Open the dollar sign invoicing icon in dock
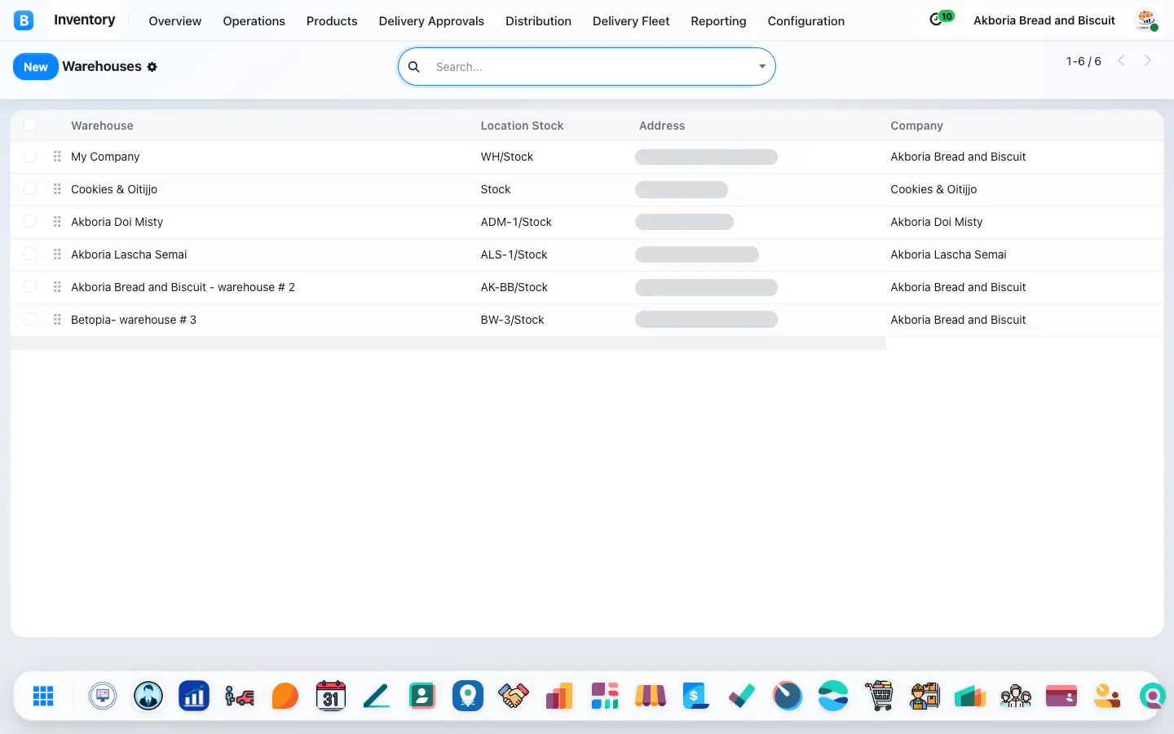The width and height of the screenshot is (1174, 734). point(695,696)
